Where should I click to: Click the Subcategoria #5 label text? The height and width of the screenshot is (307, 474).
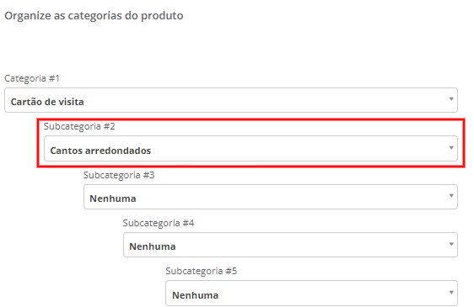point(201,271)
